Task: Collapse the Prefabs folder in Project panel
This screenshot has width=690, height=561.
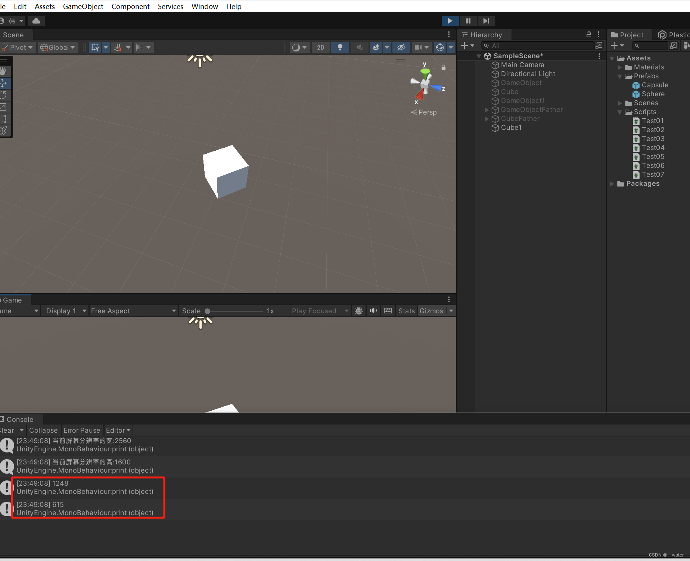Action: pos(620,76)
